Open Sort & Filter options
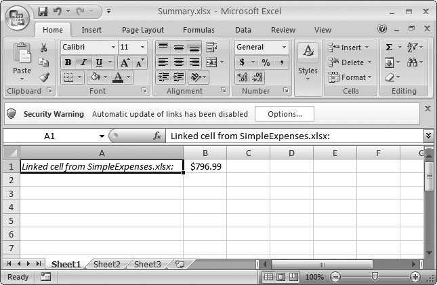437x285 pixels. tap(412, 47)
